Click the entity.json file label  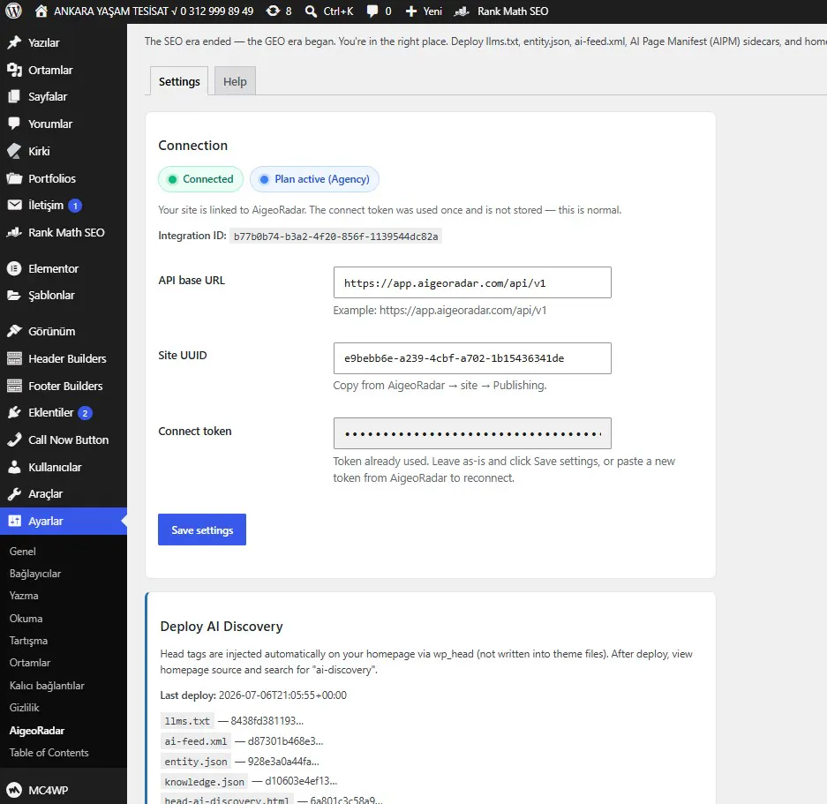196,762
